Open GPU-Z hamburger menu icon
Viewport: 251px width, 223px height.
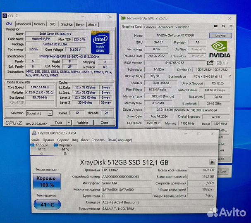[x=231, y=26]
